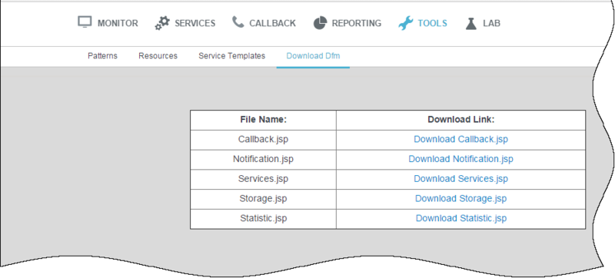The image size is (615, 278).
Task: Click the Download Services.jsp link
Action: (x=460, y=179)
